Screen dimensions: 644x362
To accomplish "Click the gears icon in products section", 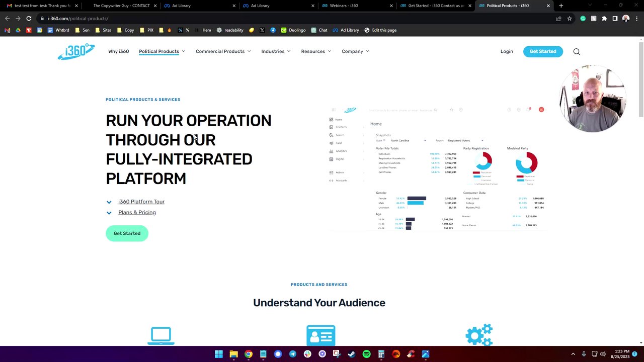I will [479, 335].
